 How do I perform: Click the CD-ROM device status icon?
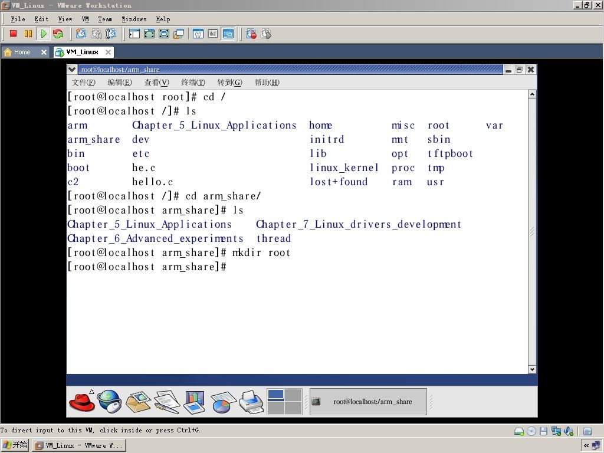[531, 431]
